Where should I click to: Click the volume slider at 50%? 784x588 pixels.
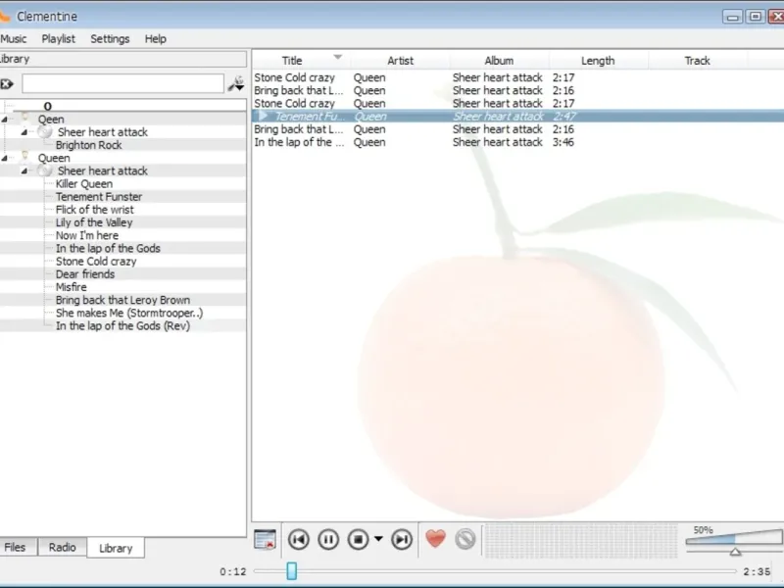(734, 538)
